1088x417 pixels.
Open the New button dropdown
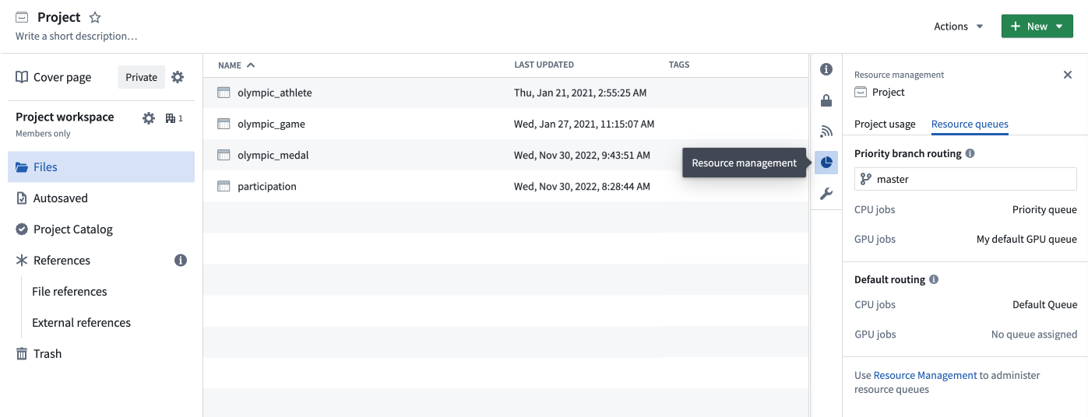pyautogui.click(x=1037, y=26)
